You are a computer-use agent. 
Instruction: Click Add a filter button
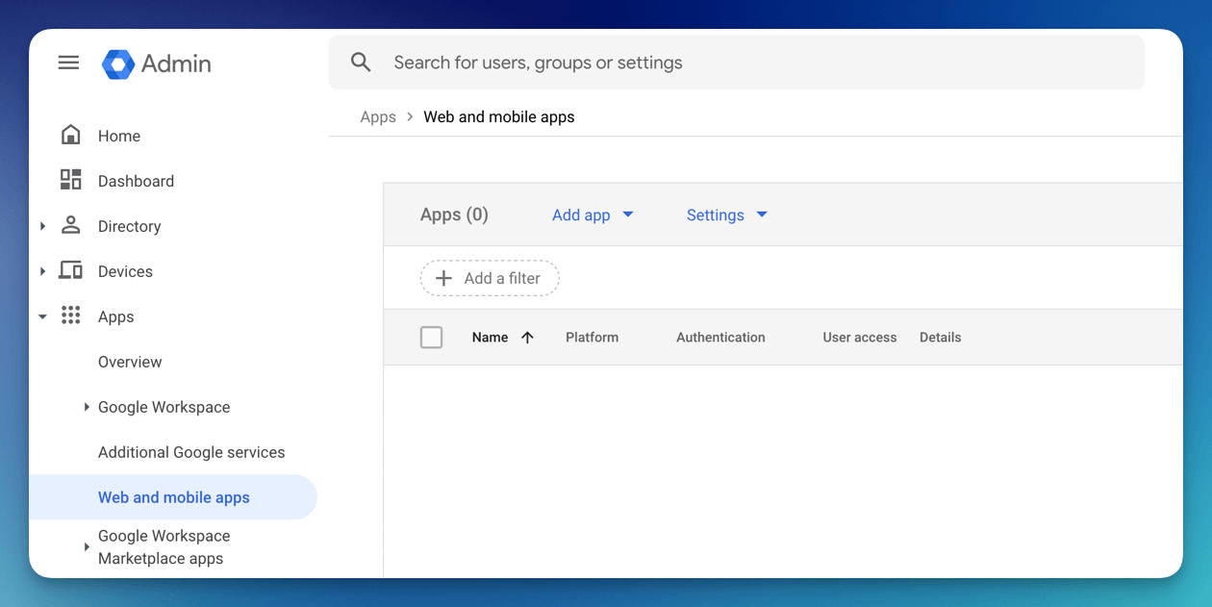(x=490, y=278)
